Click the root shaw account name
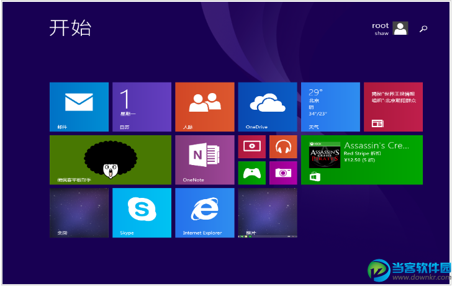The height and width of the screenshot is (286, 452). pyautogui.click(x=381, y=29)
